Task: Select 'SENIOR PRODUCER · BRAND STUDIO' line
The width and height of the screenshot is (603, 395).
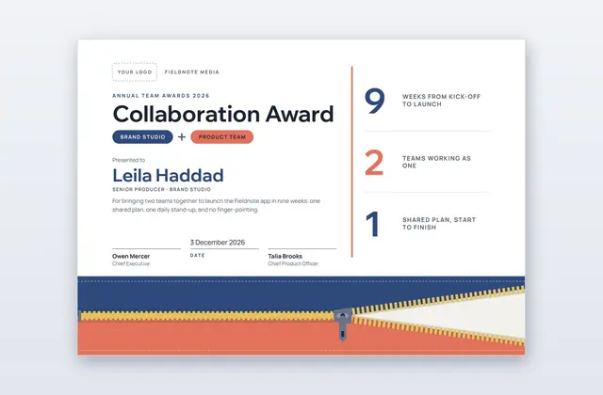Action: pyautogui.click(x=161, y=189)
